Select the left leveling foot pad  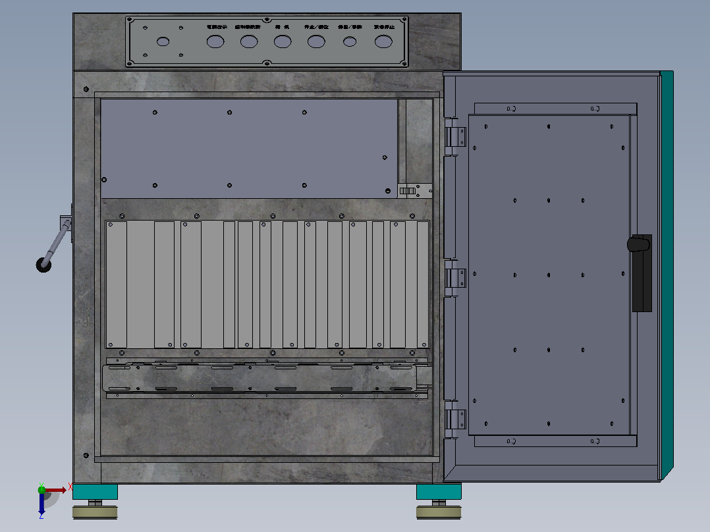(x=95, y=512)
